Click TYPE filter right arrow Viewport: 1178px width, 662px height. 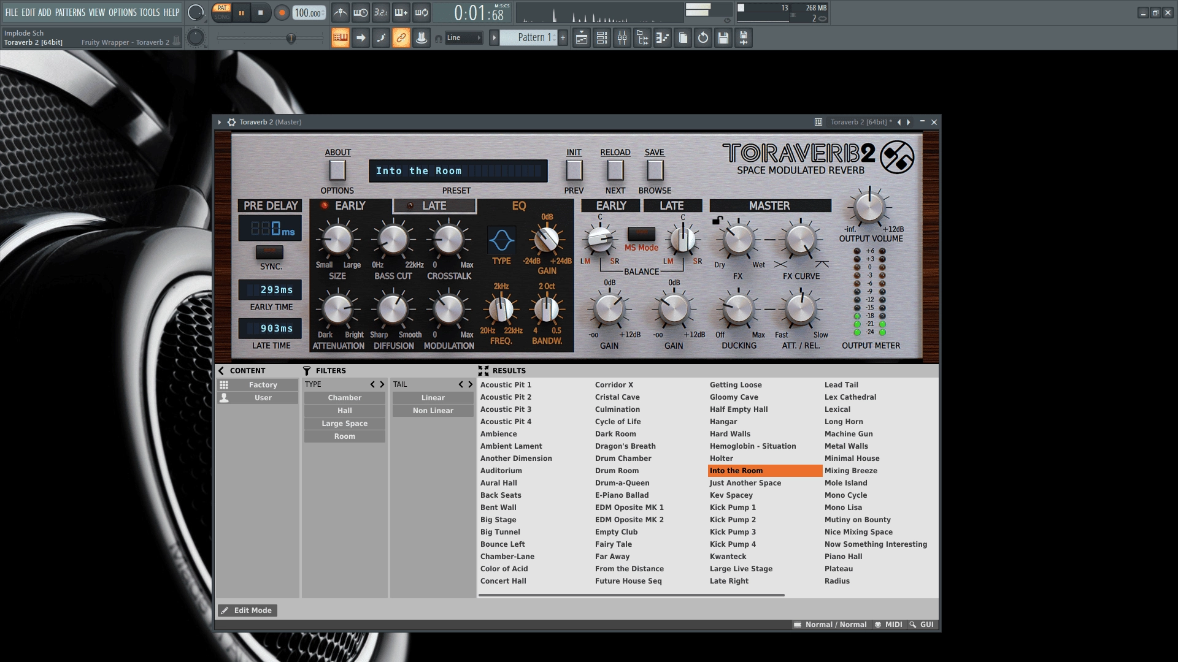coord(382,384)
